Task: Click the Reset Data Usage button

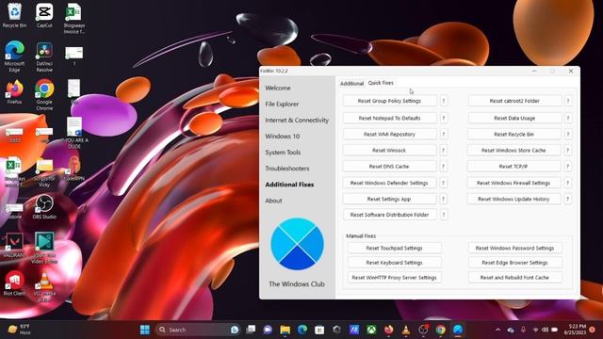Action: [x=514, y=118]
